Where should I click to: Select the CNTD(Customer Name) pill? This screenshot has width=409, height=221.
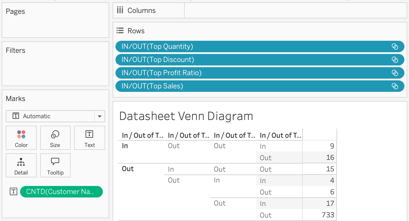(x=61, y=192)
